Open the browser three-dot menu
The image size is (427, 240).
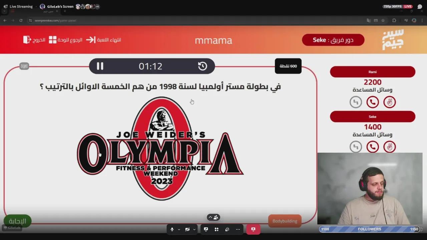pyautogui.click(x=422, y=20)
